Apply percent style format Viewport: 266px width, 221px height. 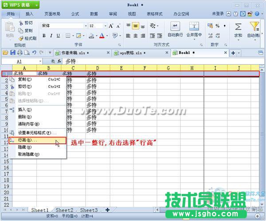[x=217, y=26]
